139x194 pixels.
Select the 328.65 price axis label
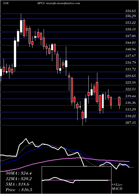(x=130, y=76)
